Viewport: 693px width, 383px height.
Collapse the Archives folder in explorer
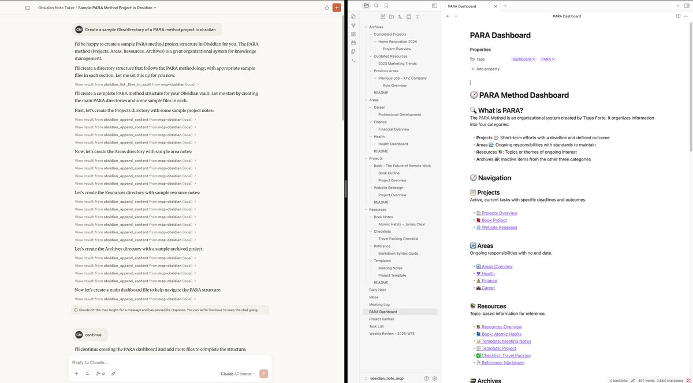tap(366, 27)
